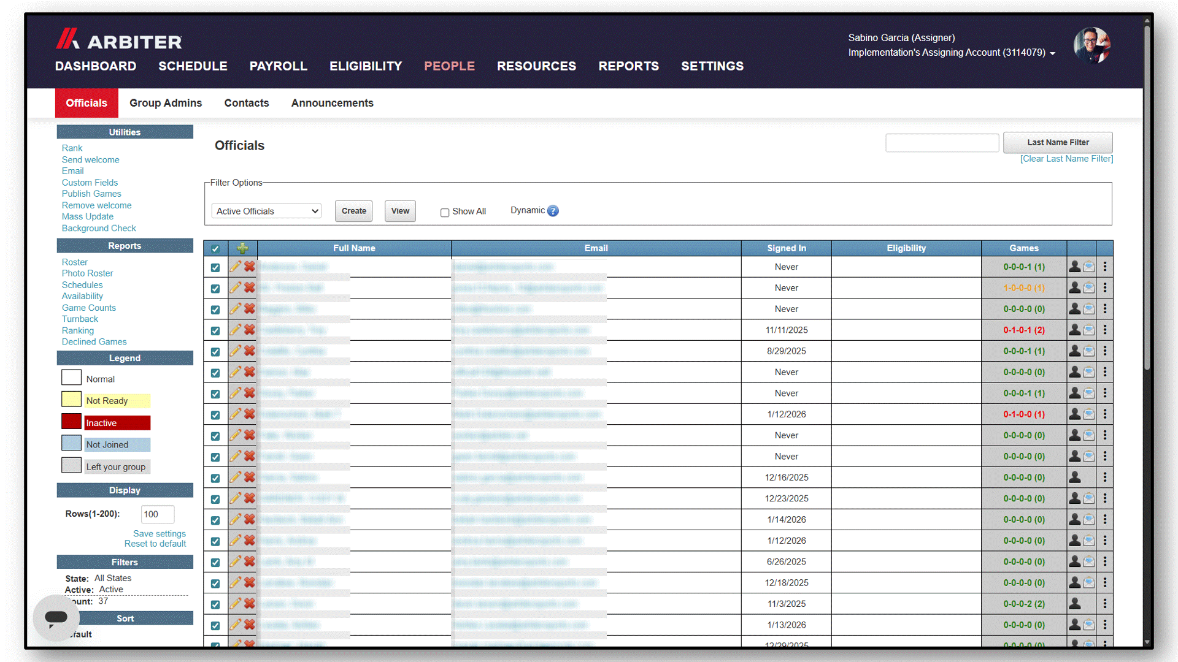
Task: Click the Inactive red legend swatch
Action: click(71, 422)
